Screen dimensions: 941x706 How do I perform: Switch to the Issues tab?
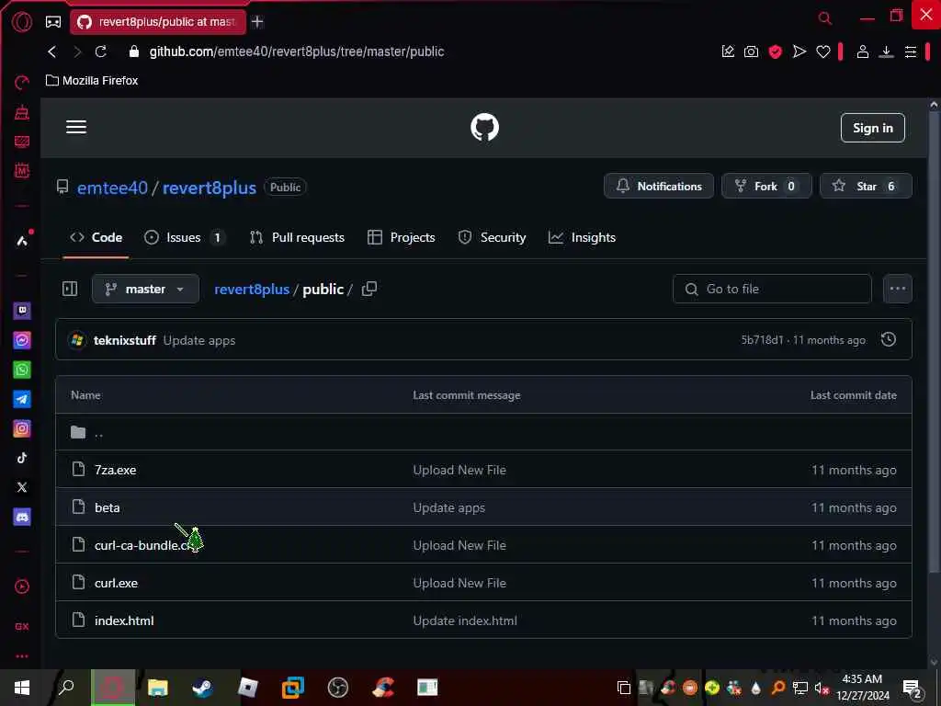click(185, 237)
